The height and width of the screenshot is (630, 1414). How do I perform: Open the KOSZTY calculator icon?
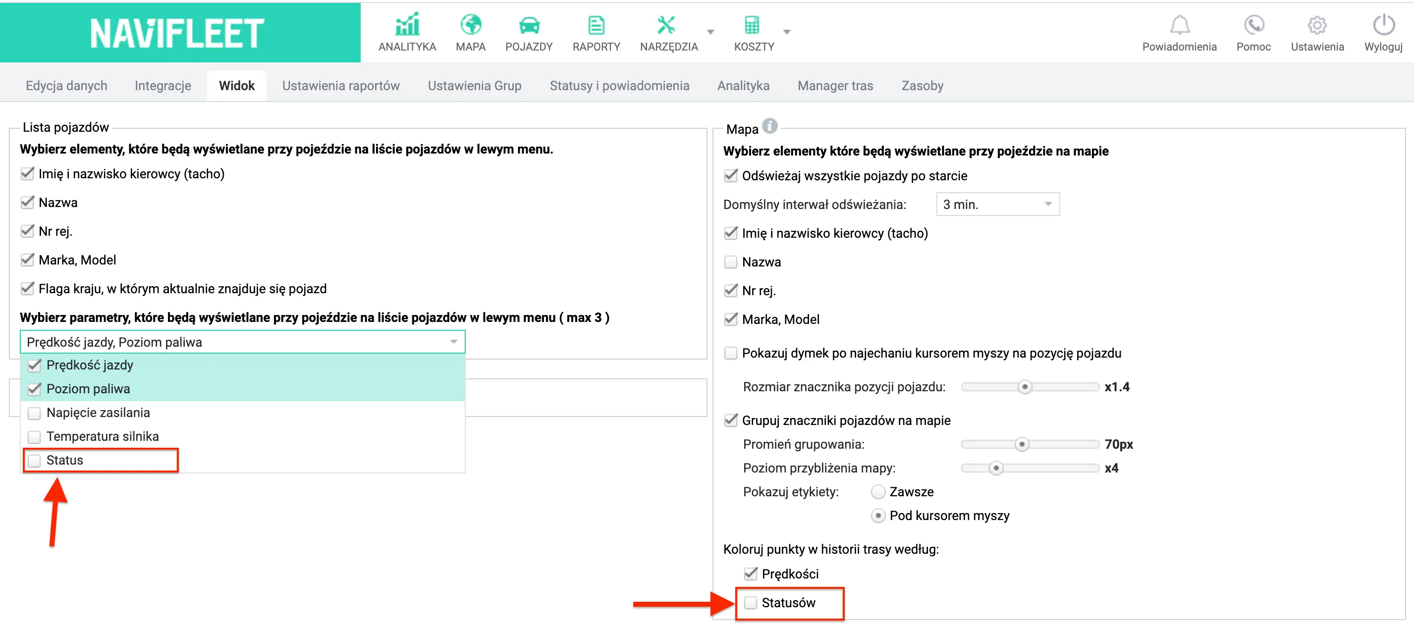coord(752,25)
